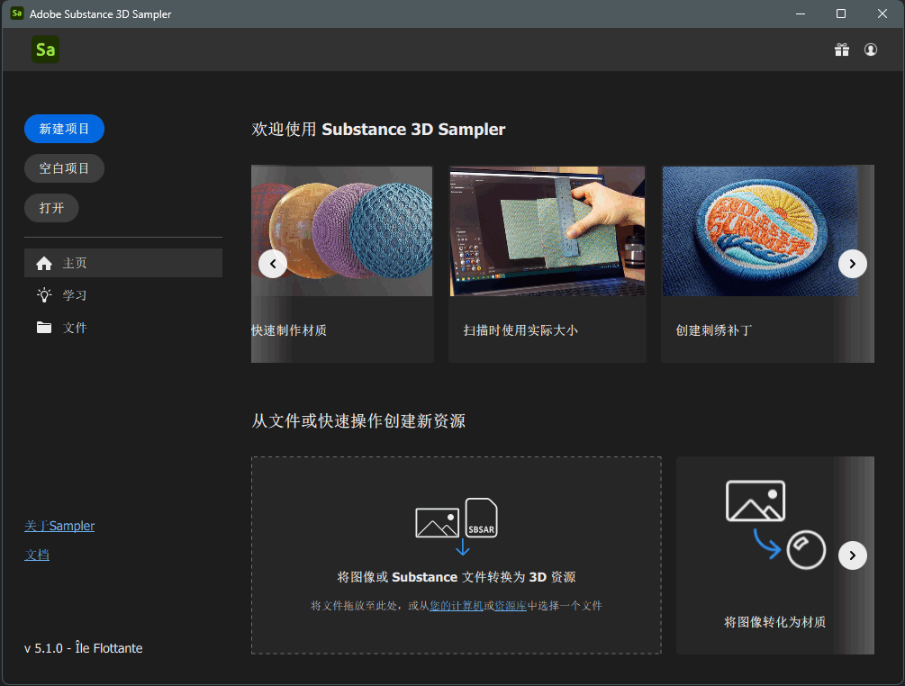Click the folder icon beside 文件
Image resolution: width=905 pixels, height=686 pixels.
pos(44,328)
